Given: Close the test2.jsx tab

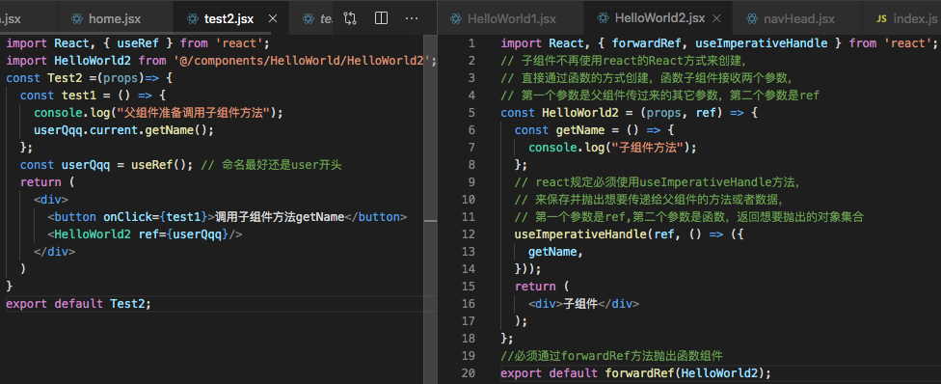Looking at the screenshot, I should (x=273, y=18).
